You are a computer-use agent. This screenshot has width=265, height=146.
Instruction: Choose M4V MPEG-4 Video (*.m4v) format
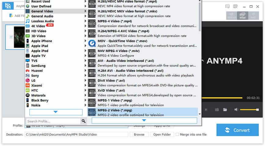click(x=143, y=53)
